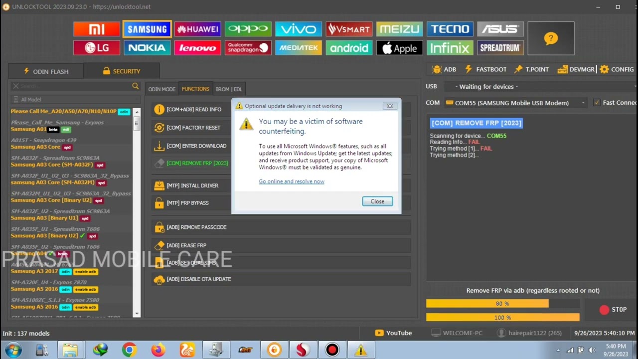Open the CONFIG settings

[x=617, y=69]
